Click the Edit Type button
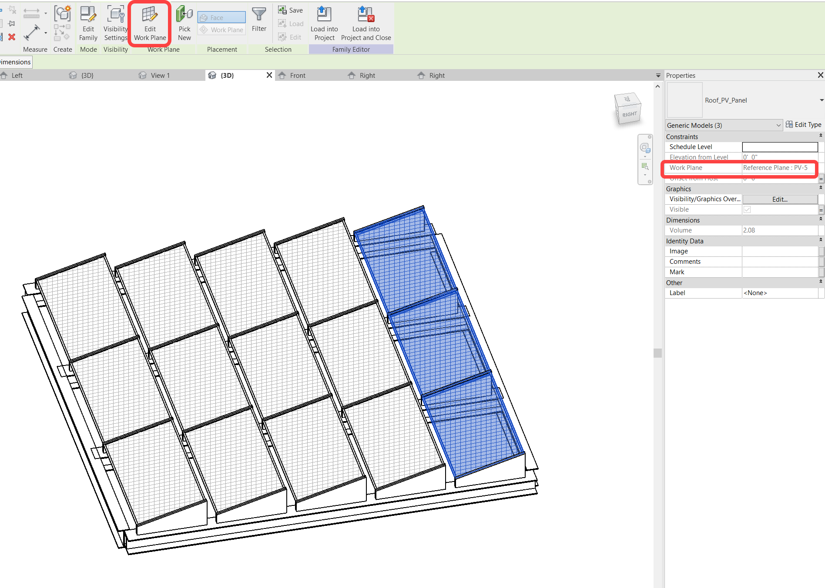Viewport: 825px width, 588px height. tap(804, 125)
